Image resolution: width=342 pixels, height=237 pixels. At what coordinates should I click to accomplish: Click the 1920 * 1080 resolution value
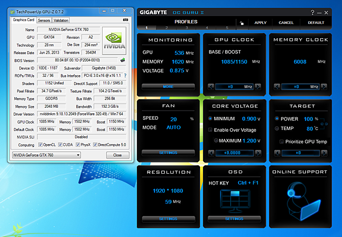168,191
